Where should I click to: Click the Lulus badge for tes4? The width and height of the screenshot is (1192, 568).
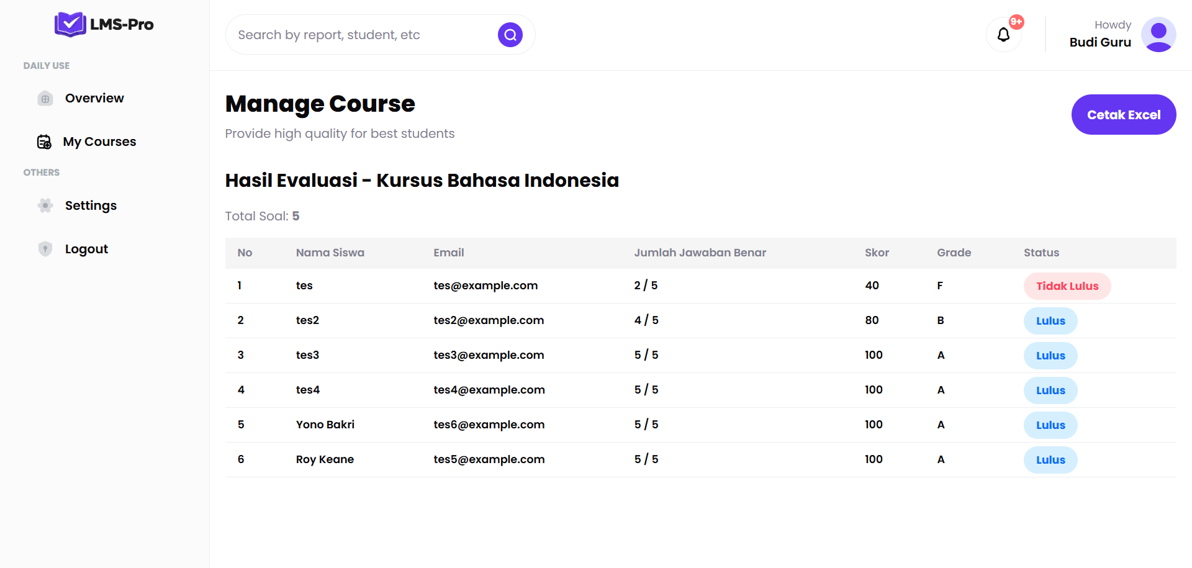click(1050, 390)
